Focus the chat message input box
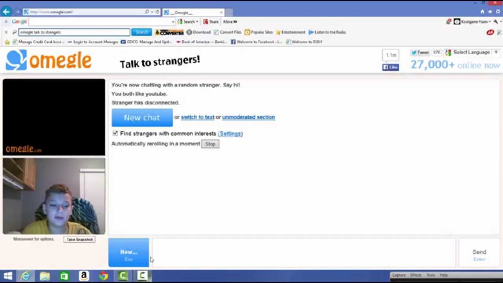This screenshot has width=503, height=283. click(304, 253)
